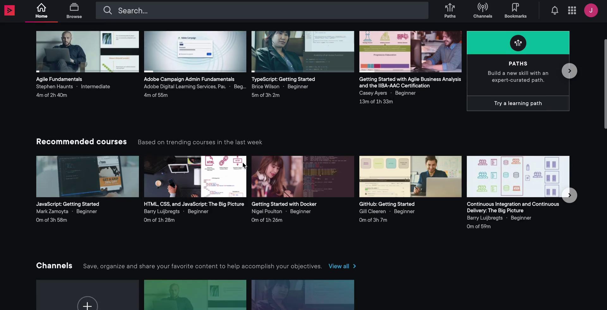The image size is (607, 310).
Task: Open the apps grid menu
Action: click(x=572, y=10)
